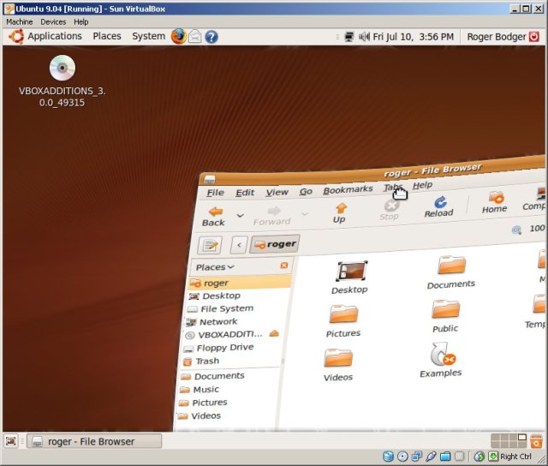Open the Forward history dropdown arrow

coord(305,213)
